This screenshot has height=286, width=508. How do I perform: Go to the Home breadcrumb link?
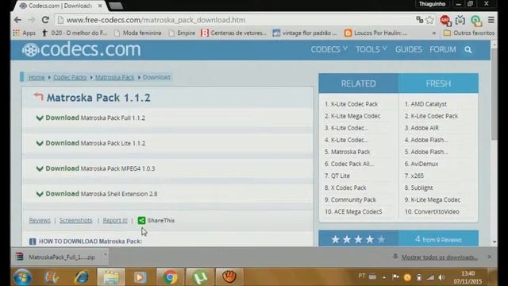click(x=37, y=77)
